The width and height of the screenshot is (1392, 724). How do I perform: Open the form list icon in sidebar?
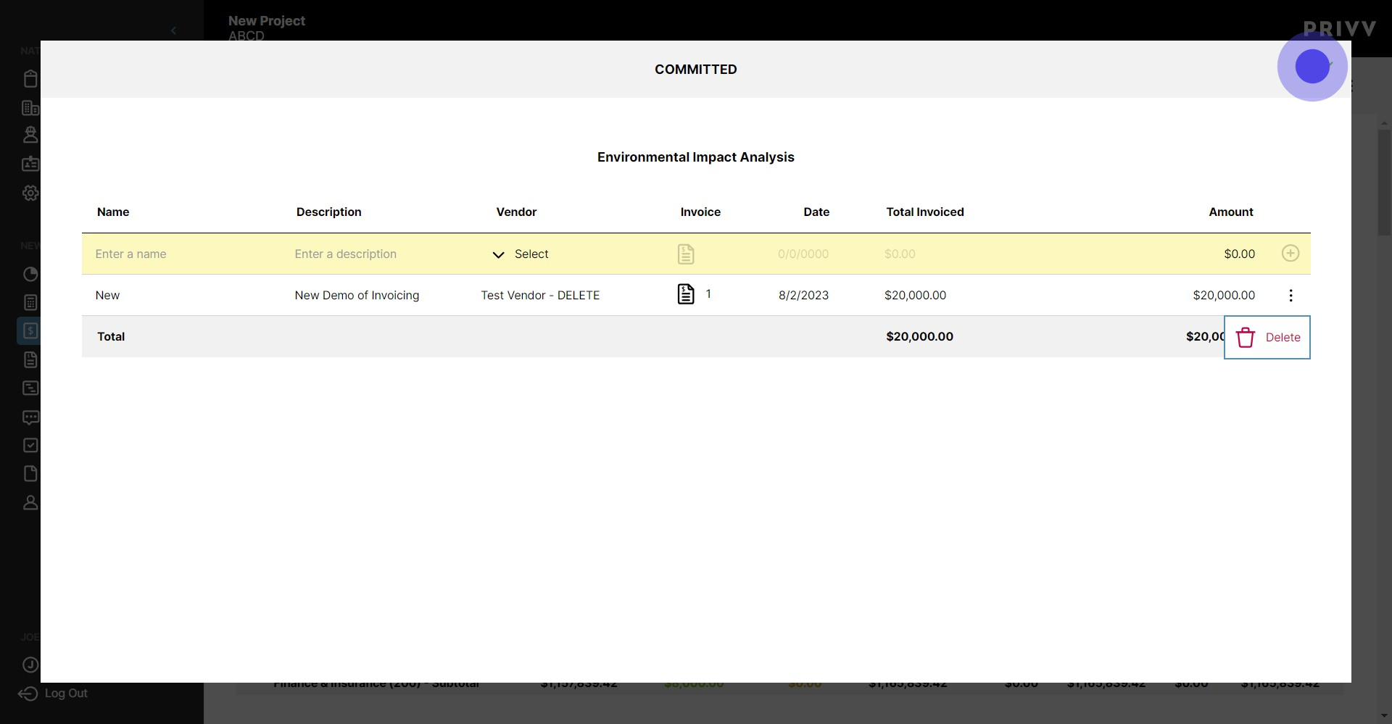(30, 388)
